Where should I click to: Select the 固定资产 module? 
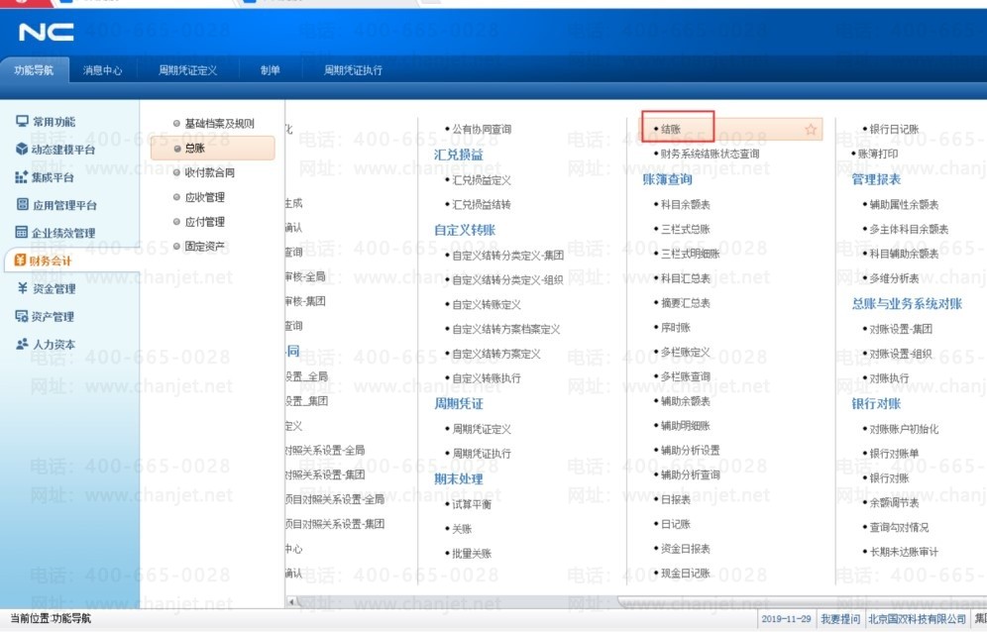coord(204,246)
